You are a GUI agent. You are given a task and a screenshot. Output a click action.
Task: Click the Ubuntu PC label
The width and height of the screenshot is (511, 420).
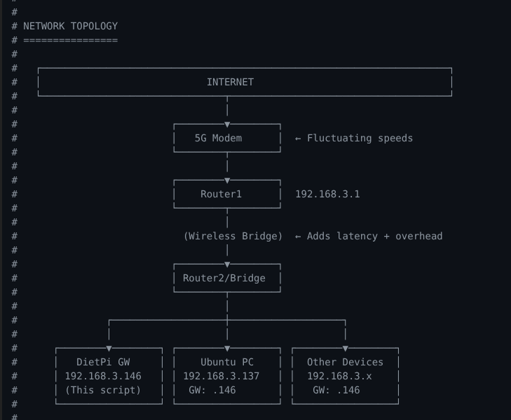(227, 362)
